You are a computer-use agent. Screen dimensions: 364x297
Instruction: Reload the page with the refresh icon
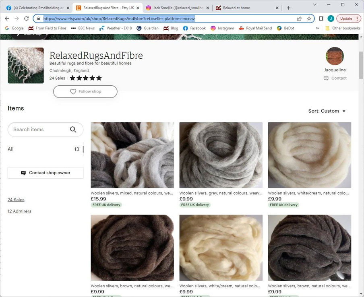(27, 19)
